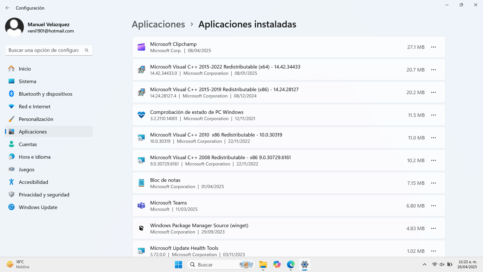Click the Comprobación de estado de PC icon
Screen dimensions: 483x272
click(141, 115)
